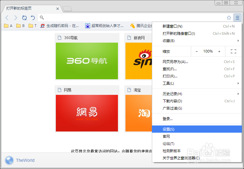Bookmark page with the star icon
The width and height of the screenshot is (244, 169).
229,18
